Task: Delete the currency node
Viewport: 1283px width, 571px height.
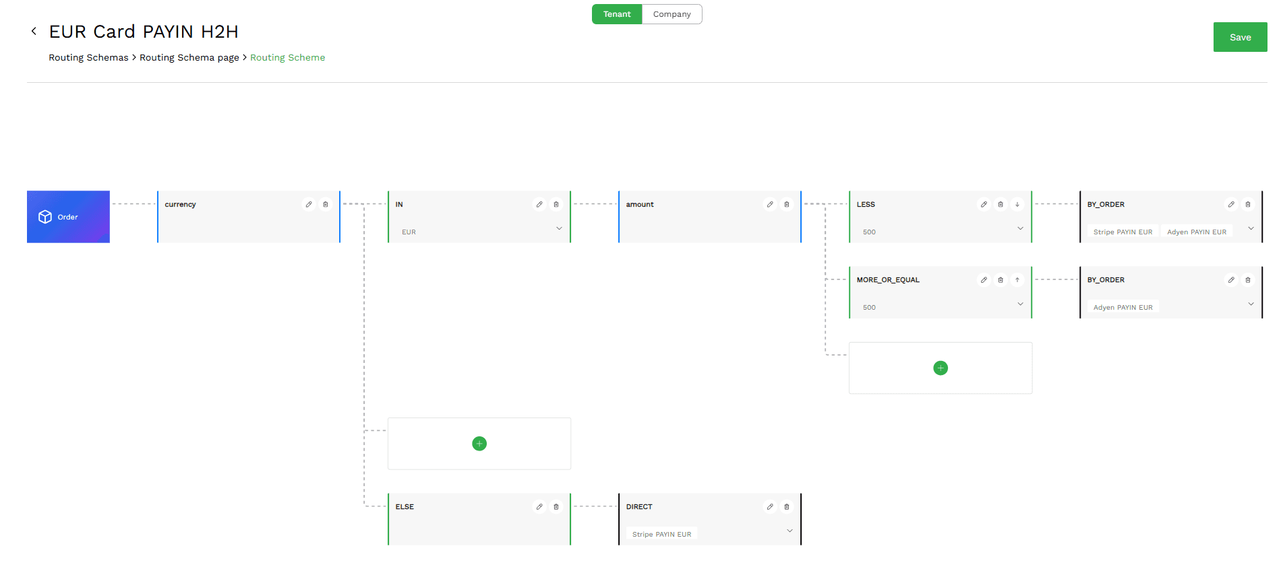Action: [x=326, y=204]
